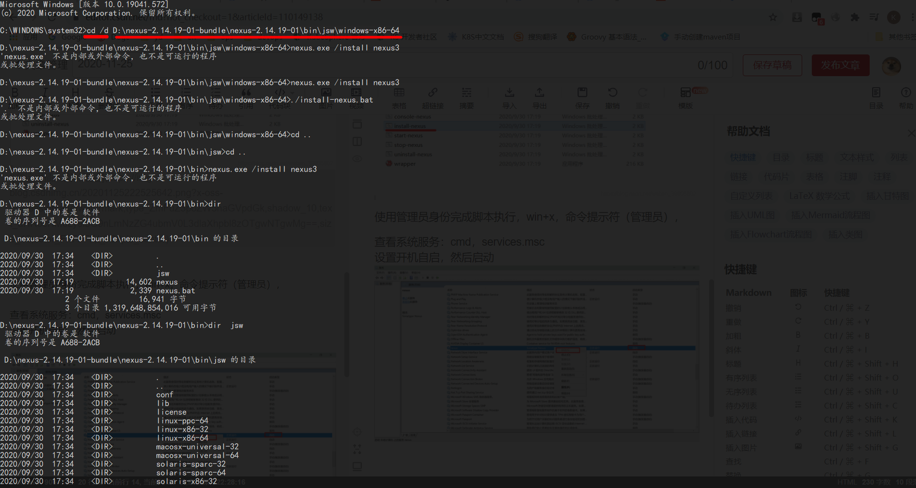The image size is (916, 488).
Task: Open the table of contents (目录) toolbar icon
Action: (x=876, y=98)
